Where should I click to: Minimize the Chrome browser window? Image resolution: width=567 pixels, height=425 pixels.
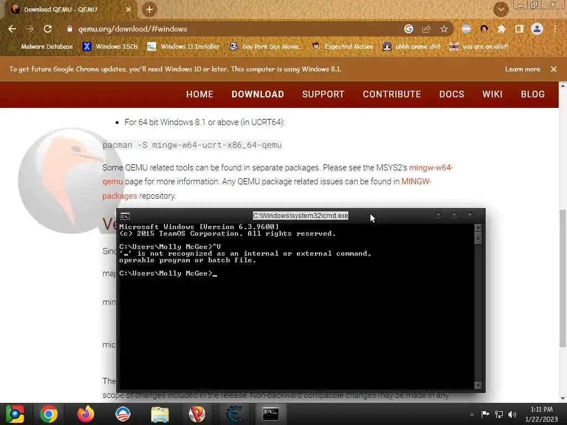click(520, 5)
